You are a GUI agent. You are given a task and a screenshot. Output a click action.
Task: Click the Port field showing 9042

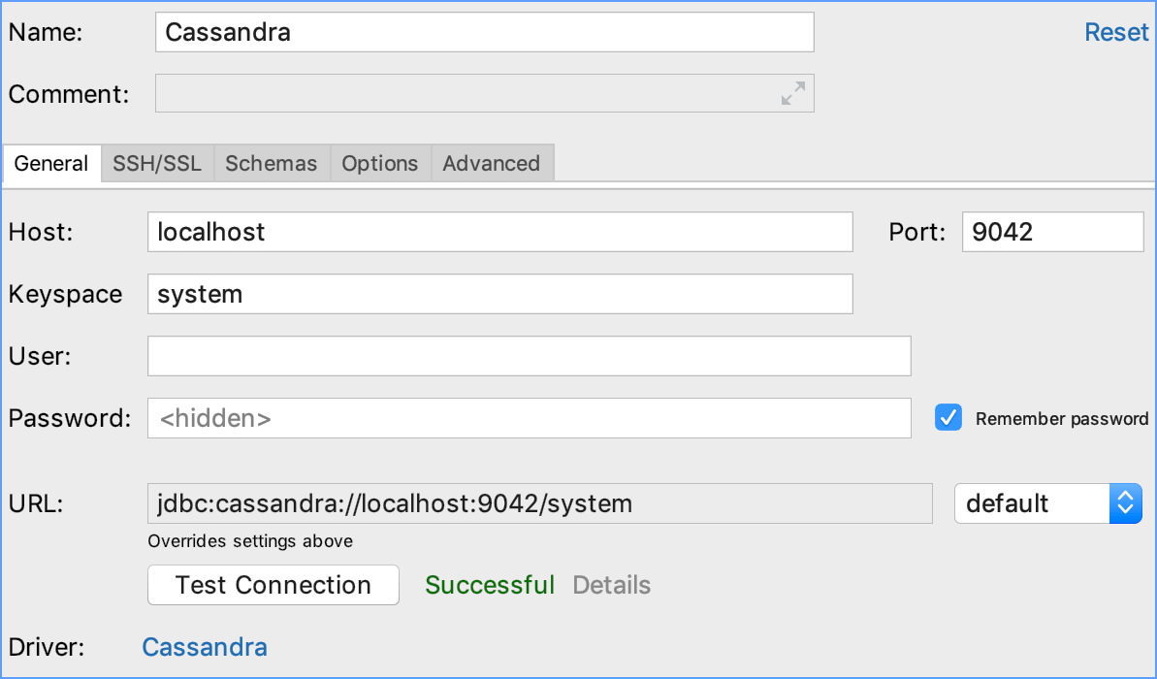tap(1053, 232)
